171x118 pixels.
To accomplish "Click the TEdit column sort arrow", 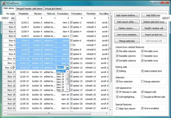I will (x=54, y=14).
